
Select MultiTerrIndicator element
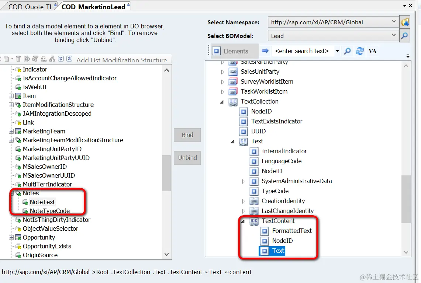pyautogui.click(x=47, y=184)
